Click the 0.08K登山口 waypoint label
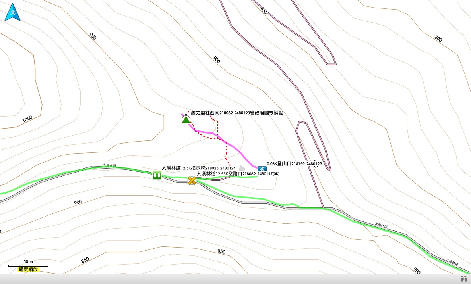This screenshot has height=284, width=471. point(294,163)
